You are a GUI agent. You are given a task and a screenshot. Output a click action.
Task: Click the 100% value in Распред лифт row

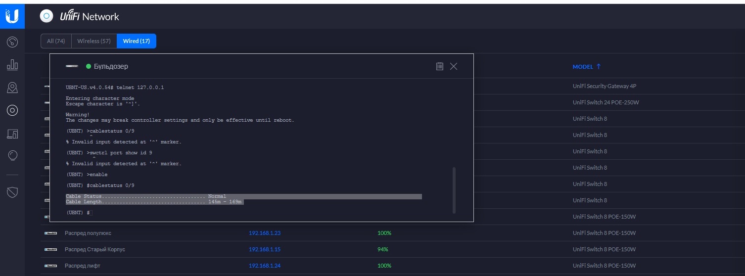tap(384, 266)
